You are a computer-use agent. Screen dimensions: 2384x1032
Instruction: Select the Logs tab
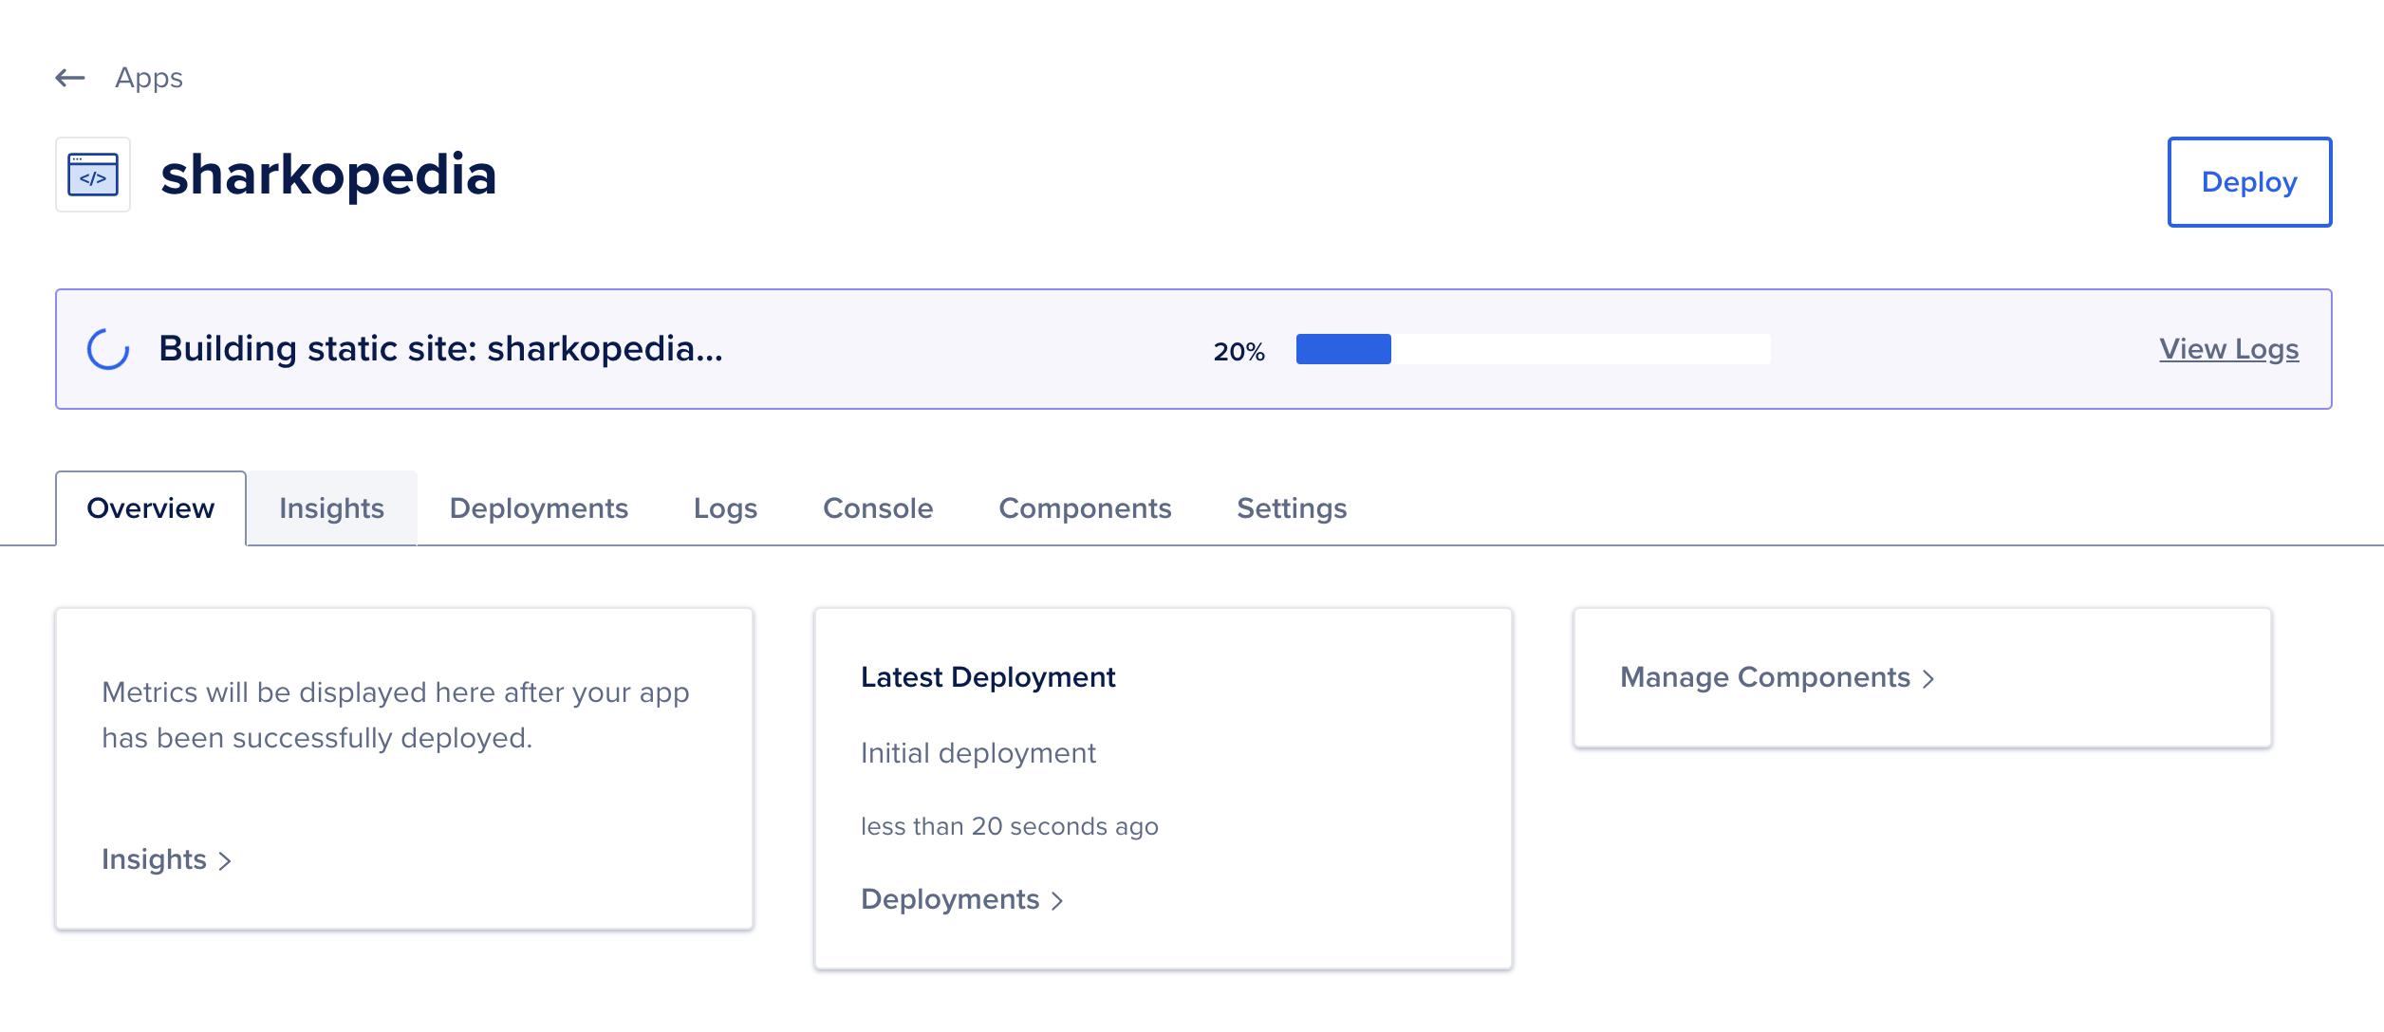click(725, 508)
